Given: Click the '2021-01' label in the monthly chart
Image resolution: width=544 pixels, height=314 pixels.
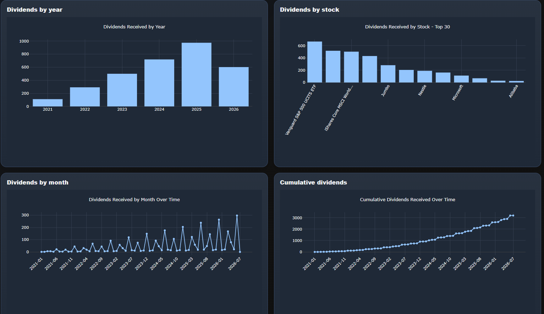Looking at the screenshot, I should pyautogui.click(x=36, y=264).
